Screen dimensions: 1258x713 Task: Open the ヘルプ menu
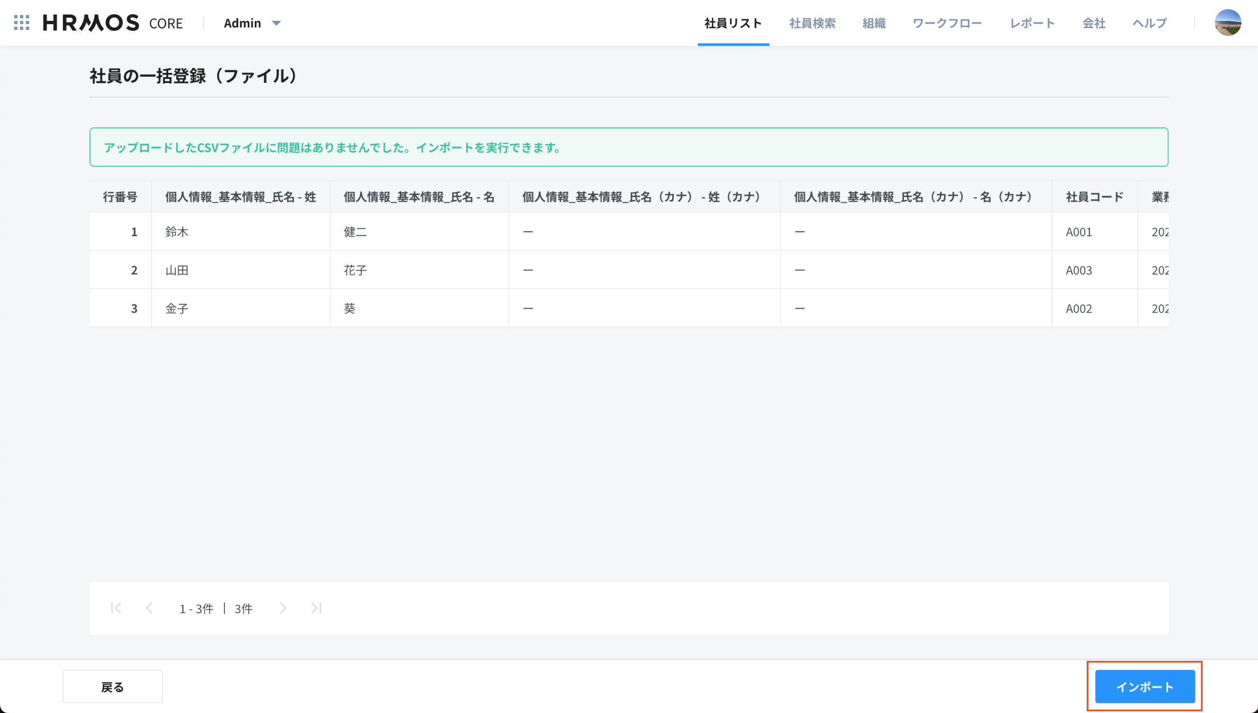[1150, 23]
